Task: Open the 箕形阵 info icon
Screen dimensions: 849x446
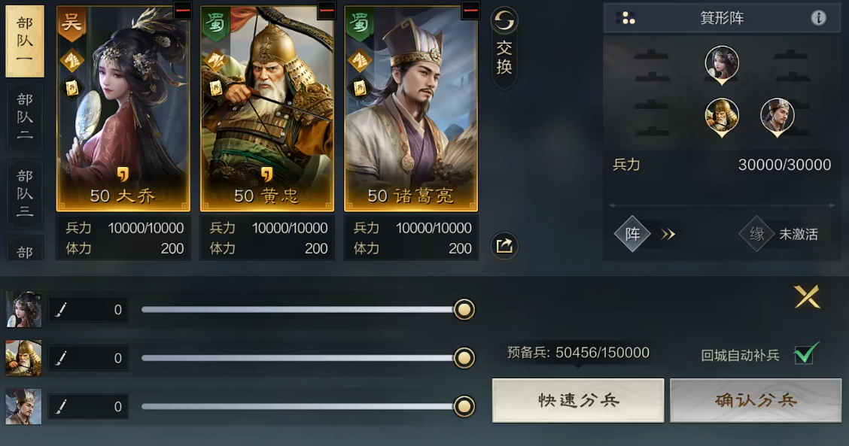Action: click(818, 18)
